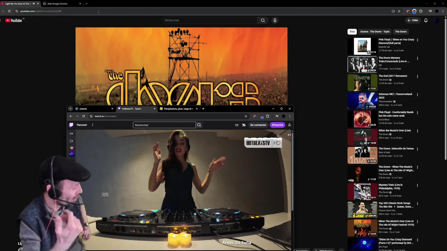
Task: Open options for Top 500 Classic Rock Songs
Action: point(417,204)
